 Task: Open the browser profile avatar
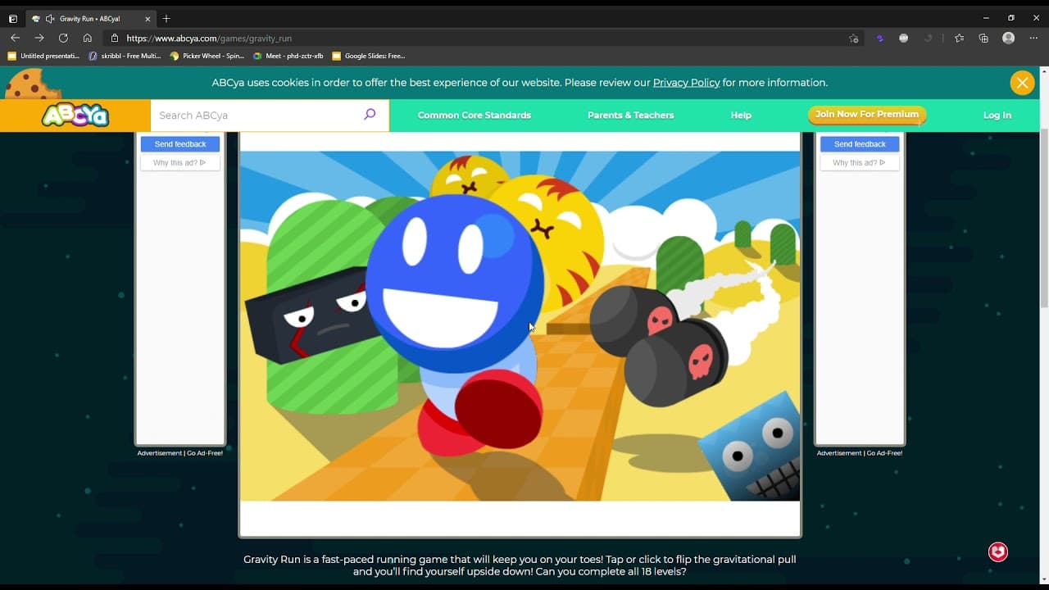tap(1009, 38)
